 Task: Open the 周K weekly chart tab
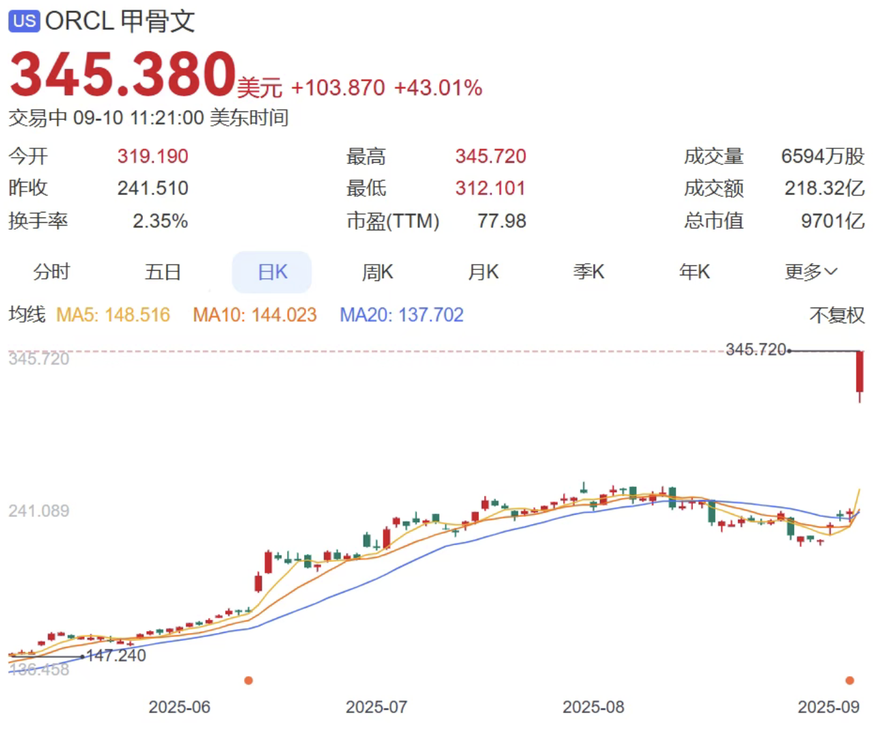click(377, 272)
